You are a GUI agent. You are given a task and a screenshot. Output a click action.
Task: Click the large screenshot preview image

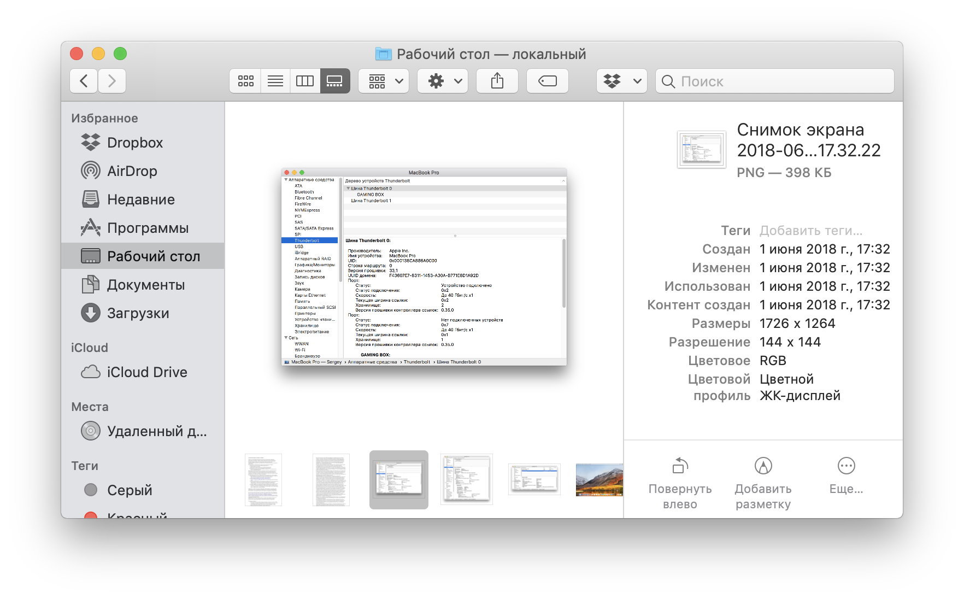point(424,267)
